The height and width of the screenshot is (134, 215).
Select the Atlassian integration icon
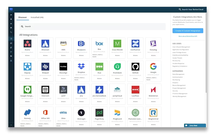[x=45, y=43]
